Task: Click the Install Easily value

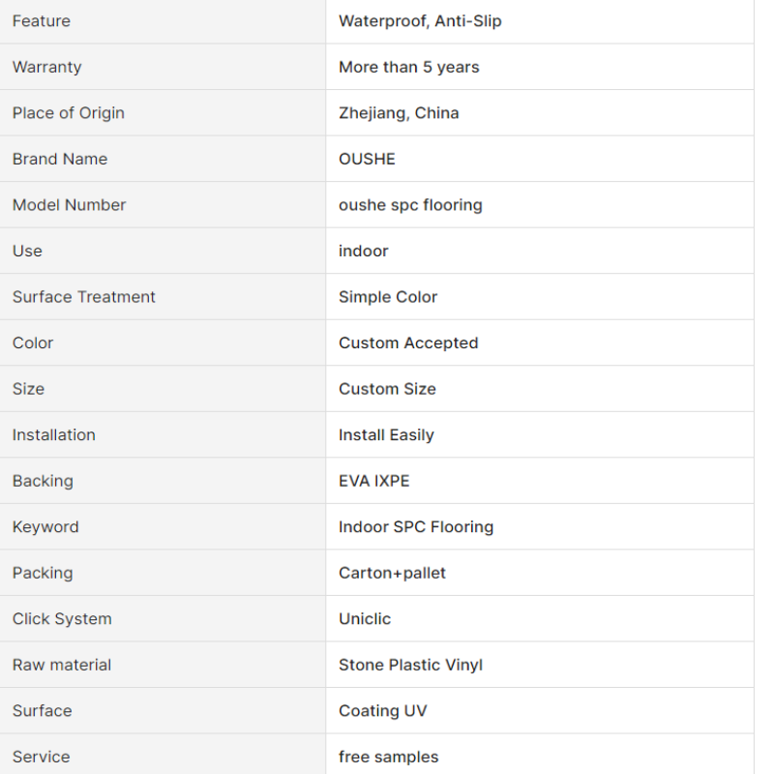Action: coord(386,434)
